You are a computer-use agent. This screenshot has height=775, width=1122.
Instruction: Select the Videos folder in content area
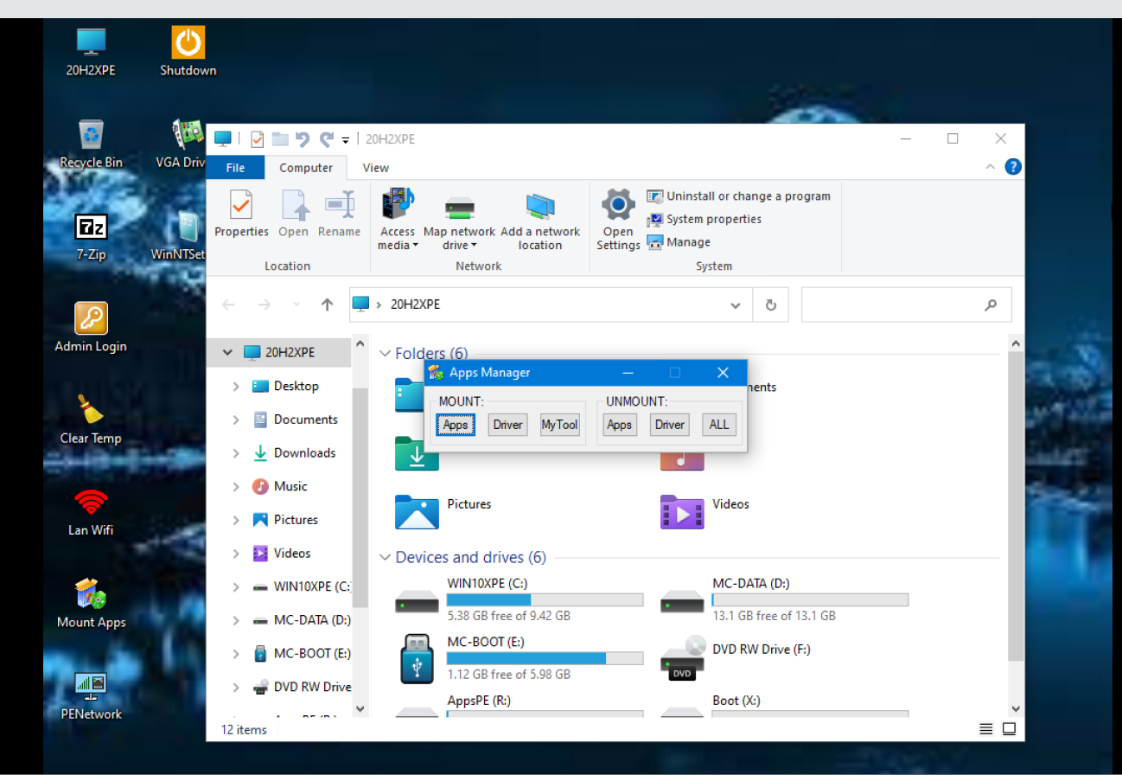[705, 510]
